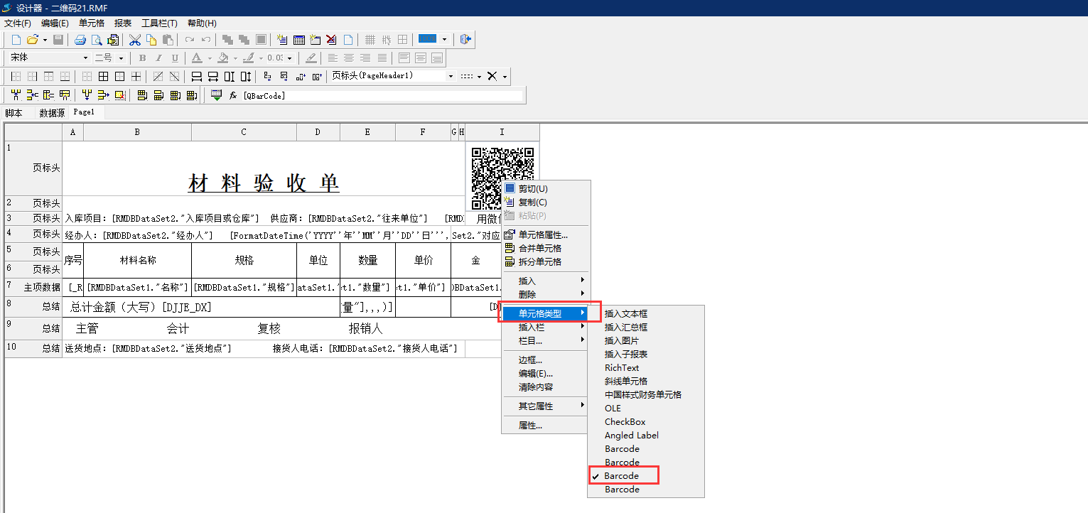1088x513 pixels.
Task: Click the Print icon in toolbar
Action: click(81, 40)
